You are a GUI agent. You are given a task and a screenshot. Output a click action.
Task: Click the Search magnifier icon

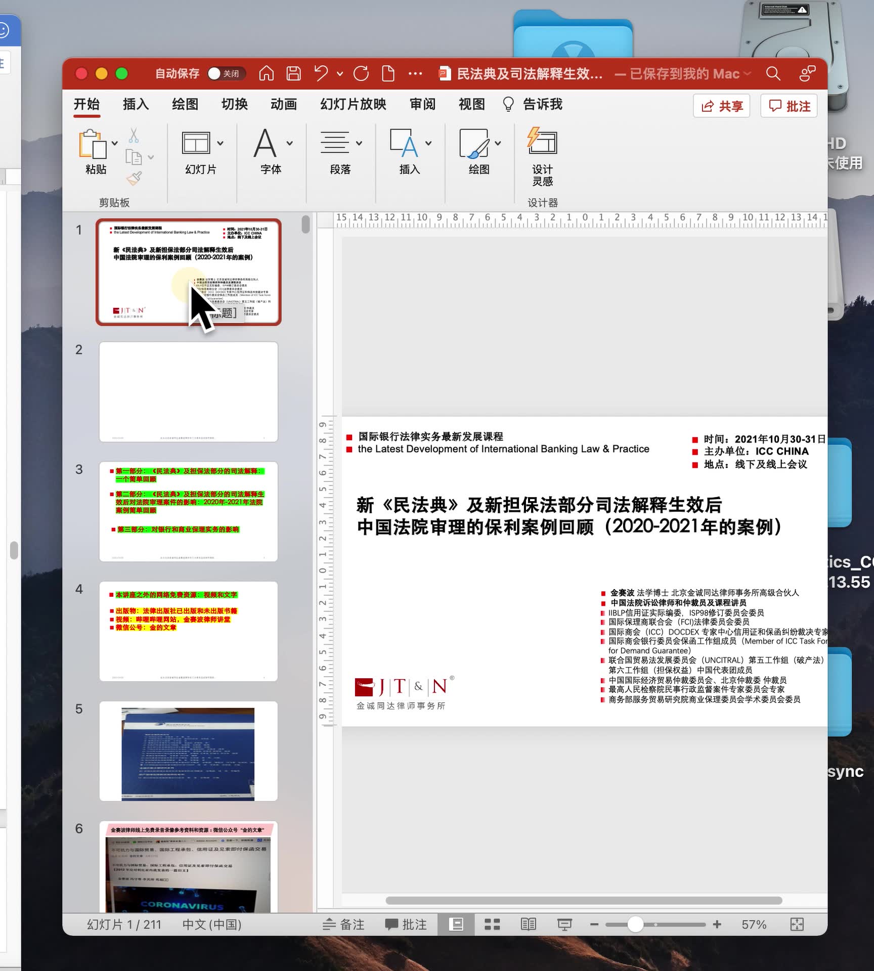[x=773, y=74]
